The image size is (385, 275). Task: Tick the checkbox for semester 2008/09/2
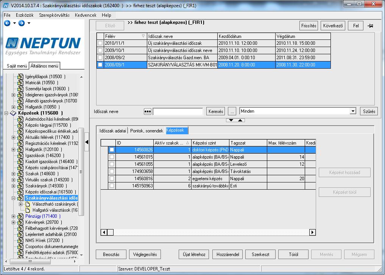100,58
